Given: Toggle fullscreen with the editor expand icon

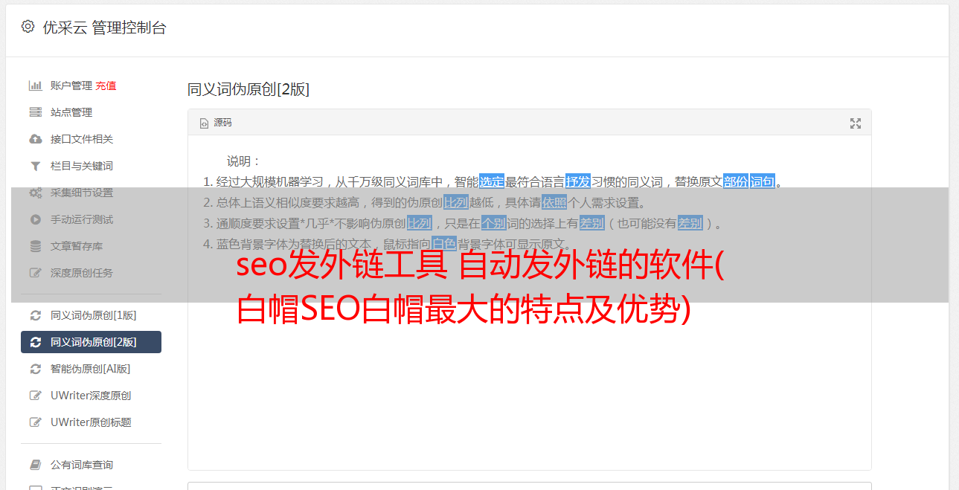Looking at the screenshot, I should [x=856, y=123].
